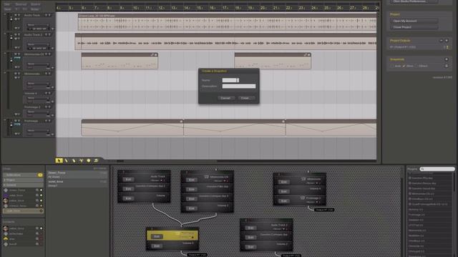Click Edit on Audio Track rack module's first row
The height and width of the screenshot is (257, 458).
coord(128,179)
